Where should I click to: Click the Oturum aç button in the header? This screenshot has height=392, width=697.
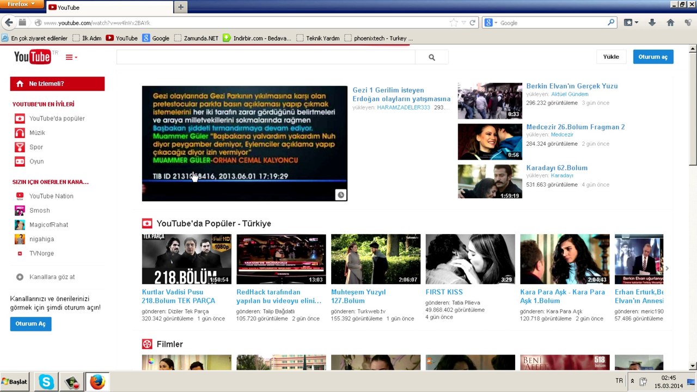(653, 57)
